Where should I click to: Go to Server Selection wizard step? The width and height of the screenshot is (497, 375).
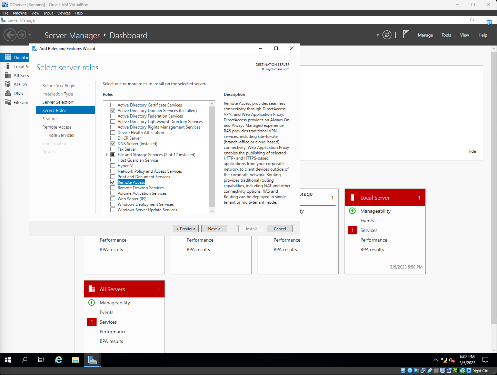[x=58, y=102]
